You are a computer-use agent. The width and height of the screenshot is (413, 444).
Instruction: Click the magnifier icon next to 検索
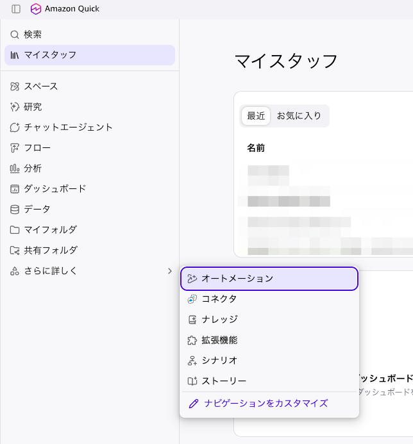(x=15, y=35)
